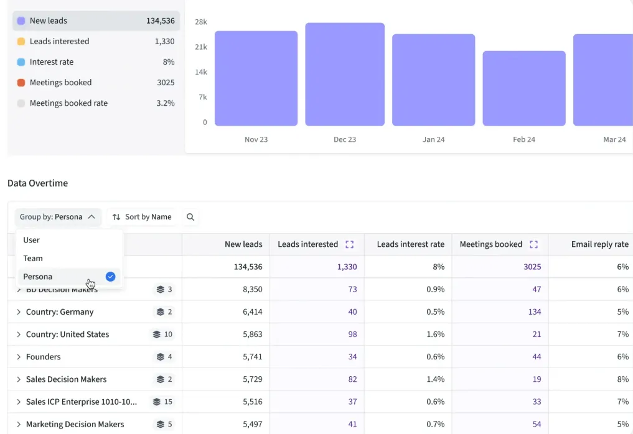633x434 pixels.
Task: Click the orange Meetings booked color swatch
Action: click(21, 83)
